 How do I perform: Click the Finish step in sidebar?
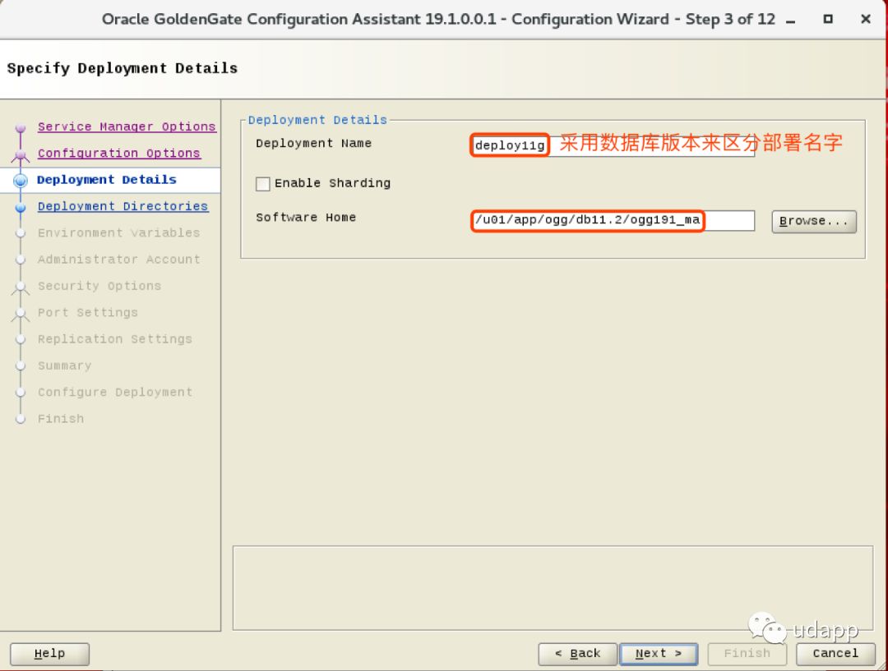pyautogui.click(x=61, y=419)
